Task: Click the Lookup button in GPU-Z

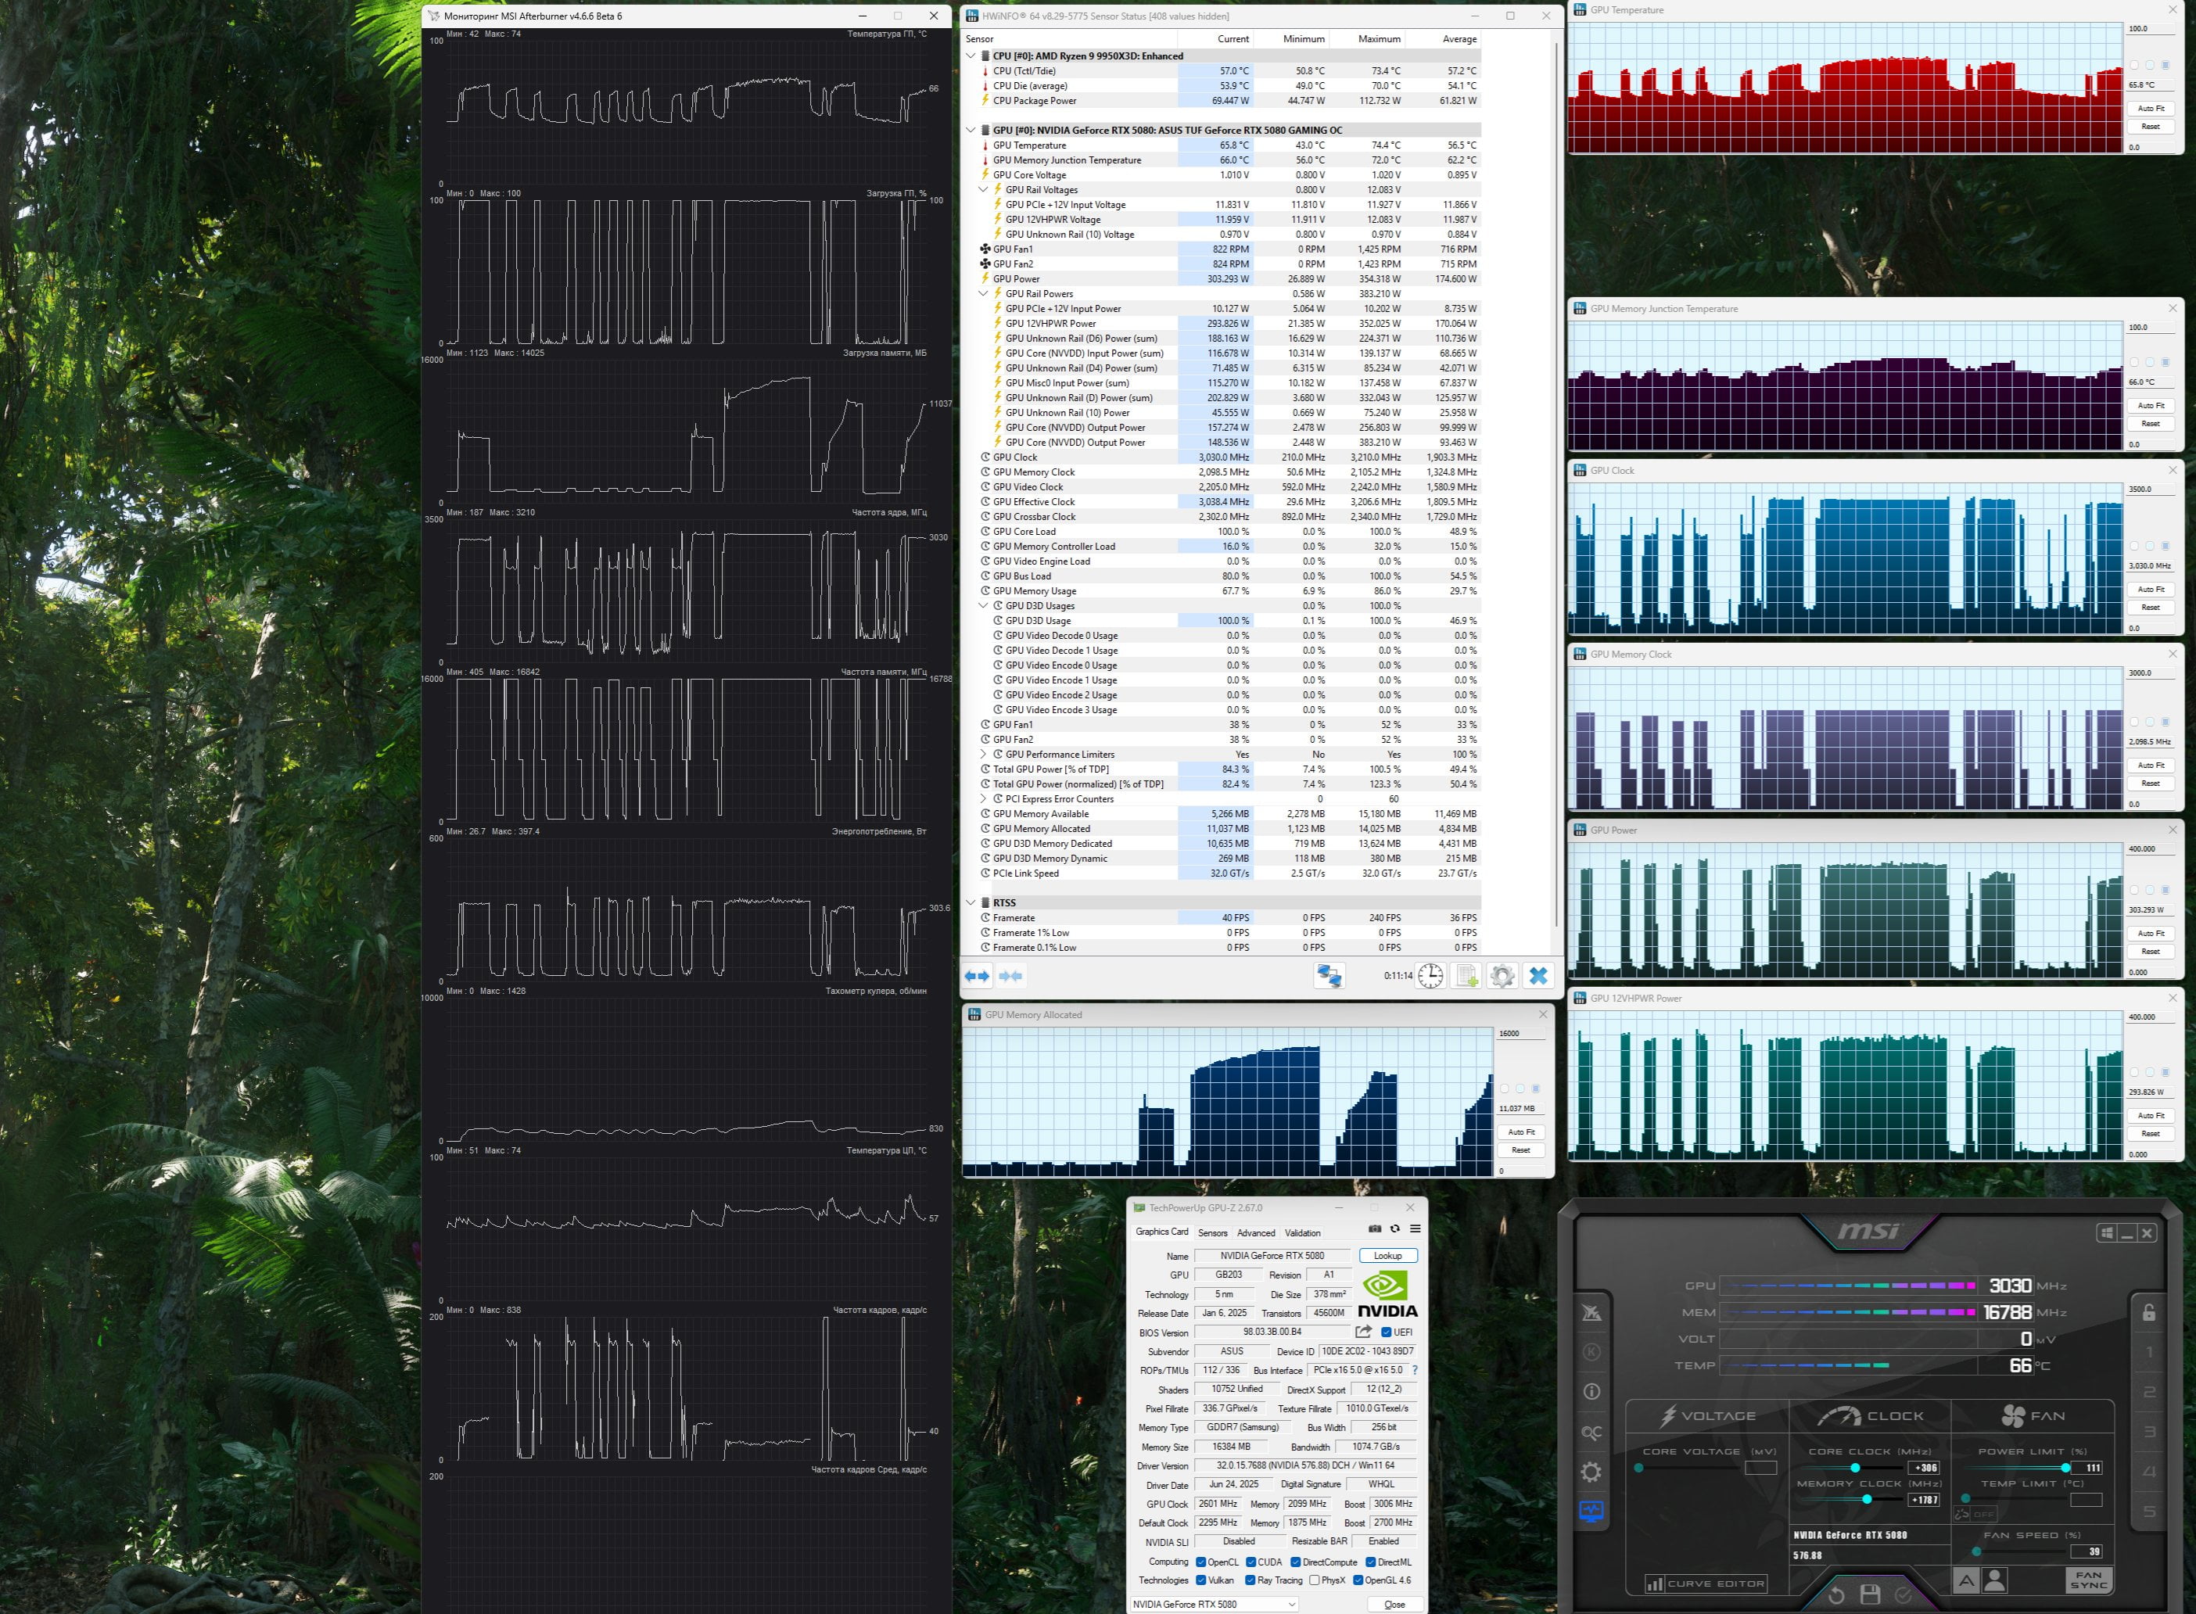Action: (1387, 1255)
